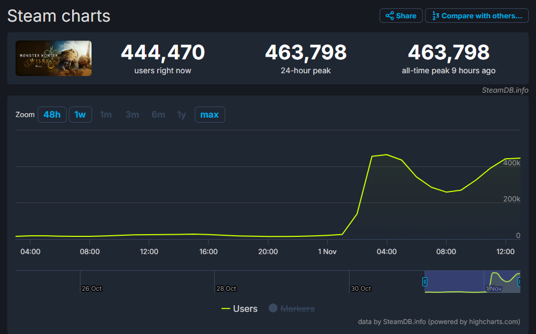Set chart zoom to 1w
536x334 pixels.
(80, 114)
